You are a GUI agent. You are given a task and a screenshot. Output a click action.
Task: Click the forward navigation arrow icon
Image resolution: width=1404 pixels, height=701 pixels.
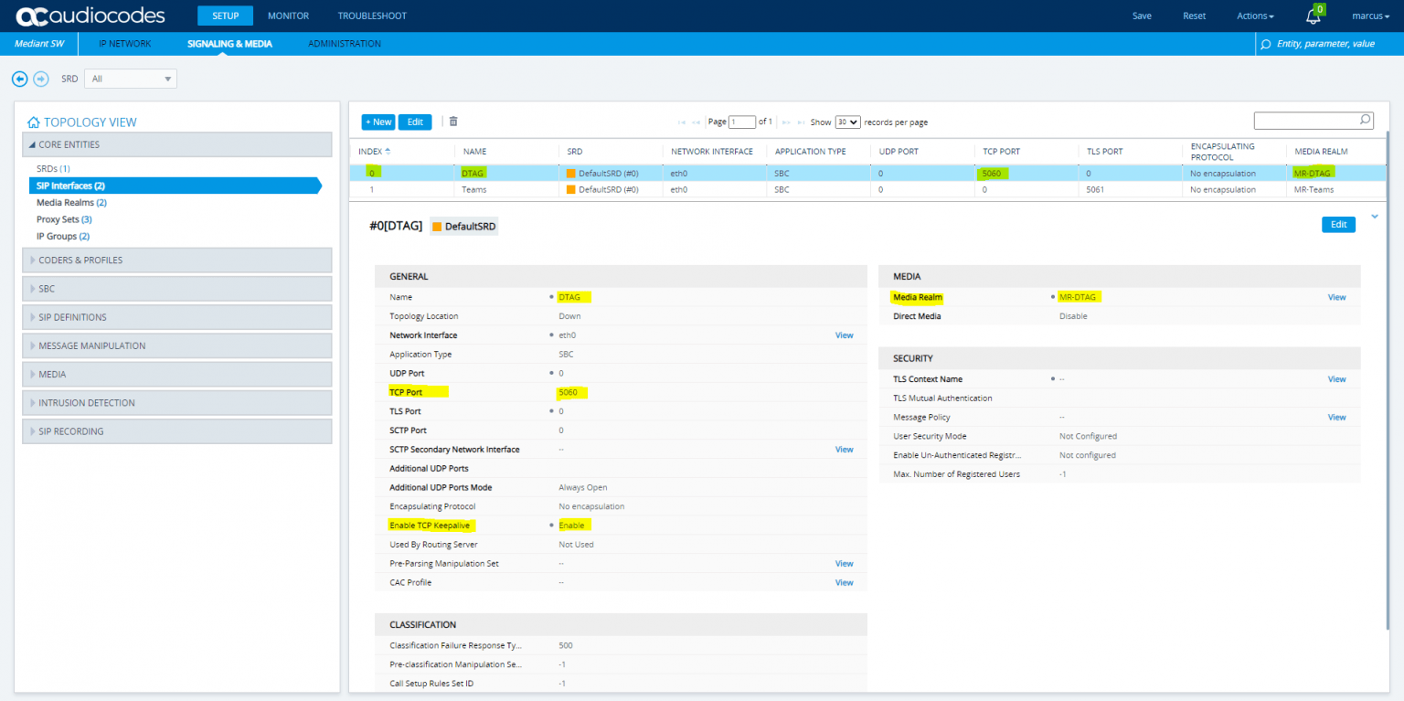41,79
